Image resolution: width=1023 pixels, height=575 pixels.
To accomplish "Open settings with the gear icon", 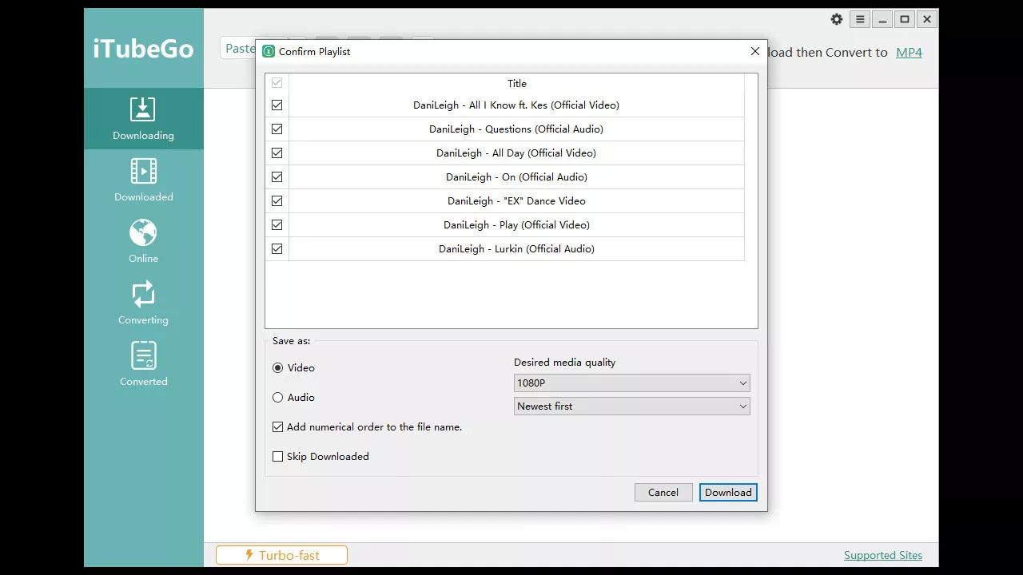I will click(x=837, y=19).
